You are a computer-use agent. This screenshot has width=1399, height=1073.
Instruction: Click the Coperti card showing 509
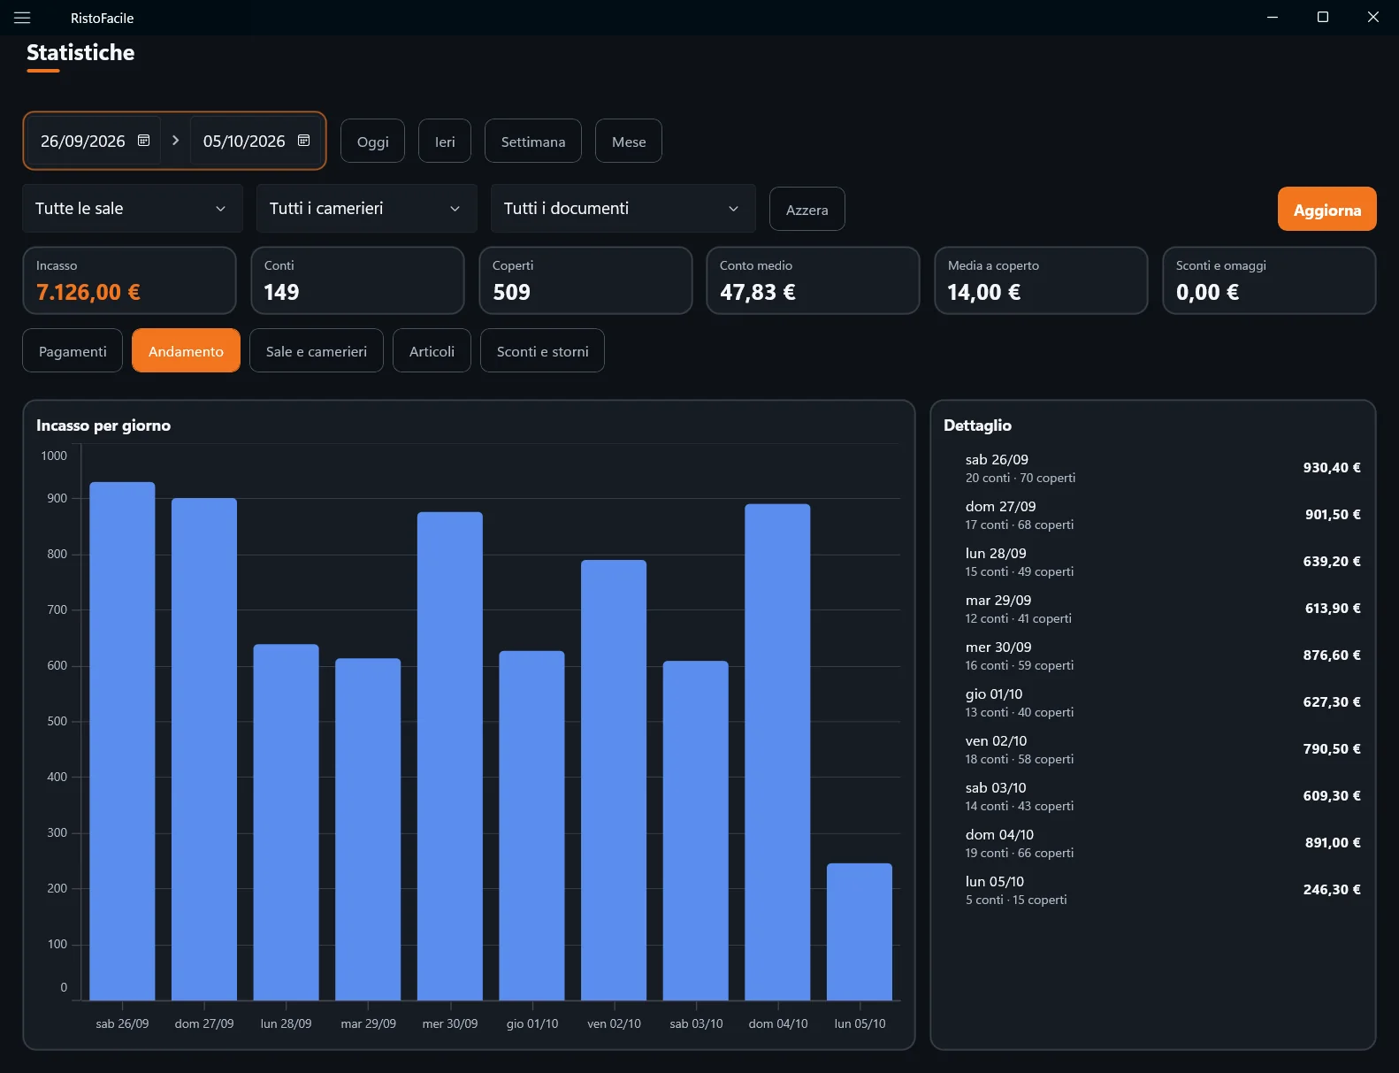click(585, 280)
